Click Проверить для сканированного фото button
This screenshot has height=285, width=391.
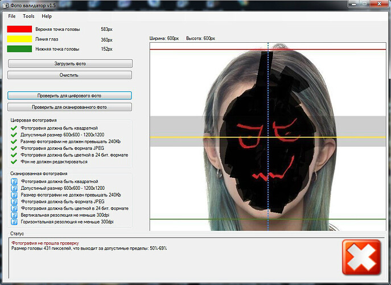click(69, 107)
